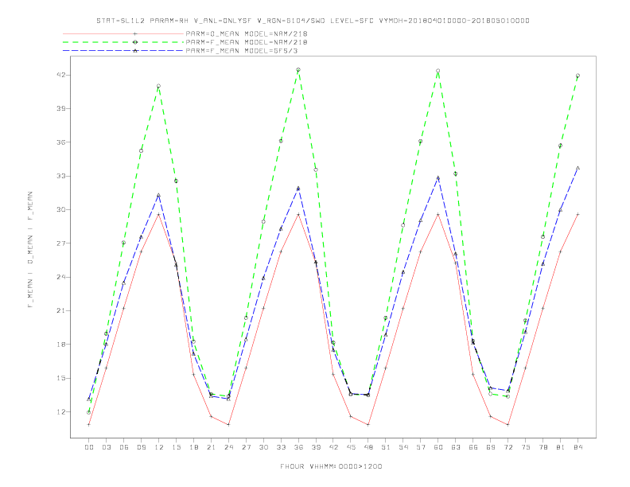Click blue GFS triangle marker peaking at hour 60

pyautogui.click(x=438, y=177)
